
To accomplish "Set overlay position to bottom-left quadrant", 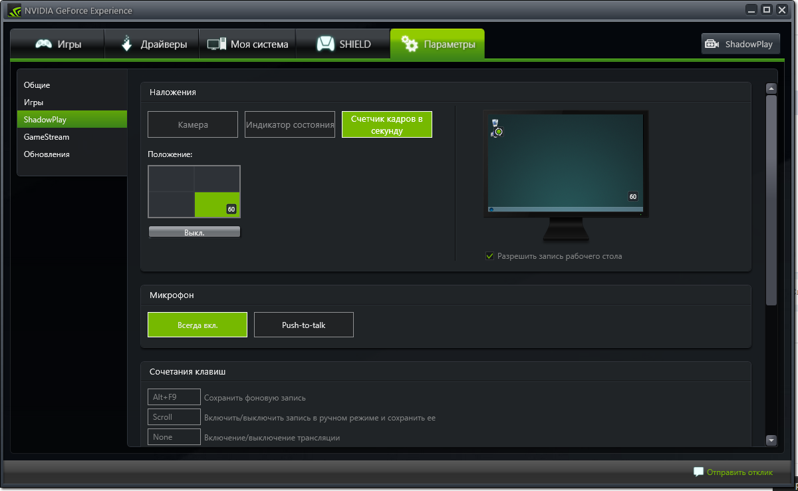I will [x=171, y=204].
